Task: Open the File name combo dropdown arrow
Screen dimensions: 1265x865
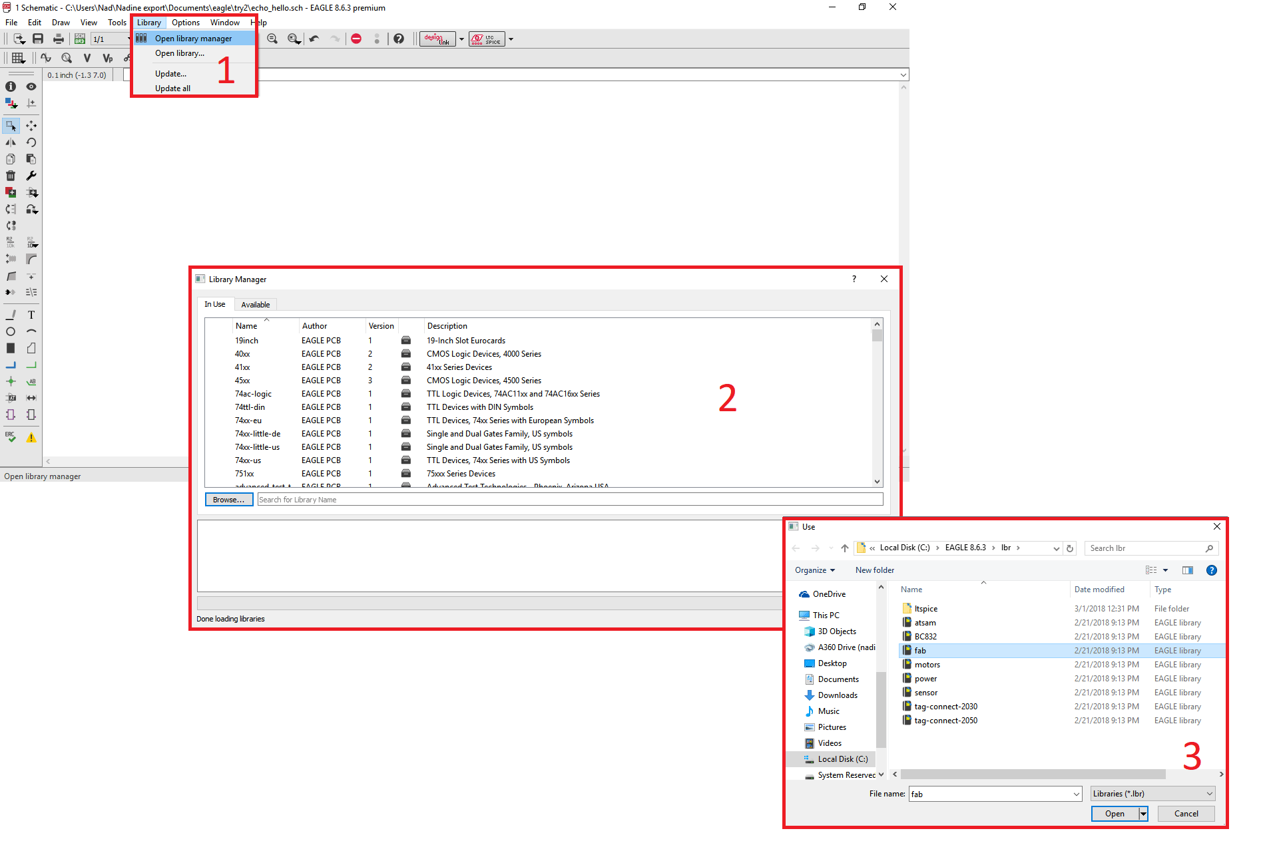Action: pyautogui.click(x=1077, y=794)
